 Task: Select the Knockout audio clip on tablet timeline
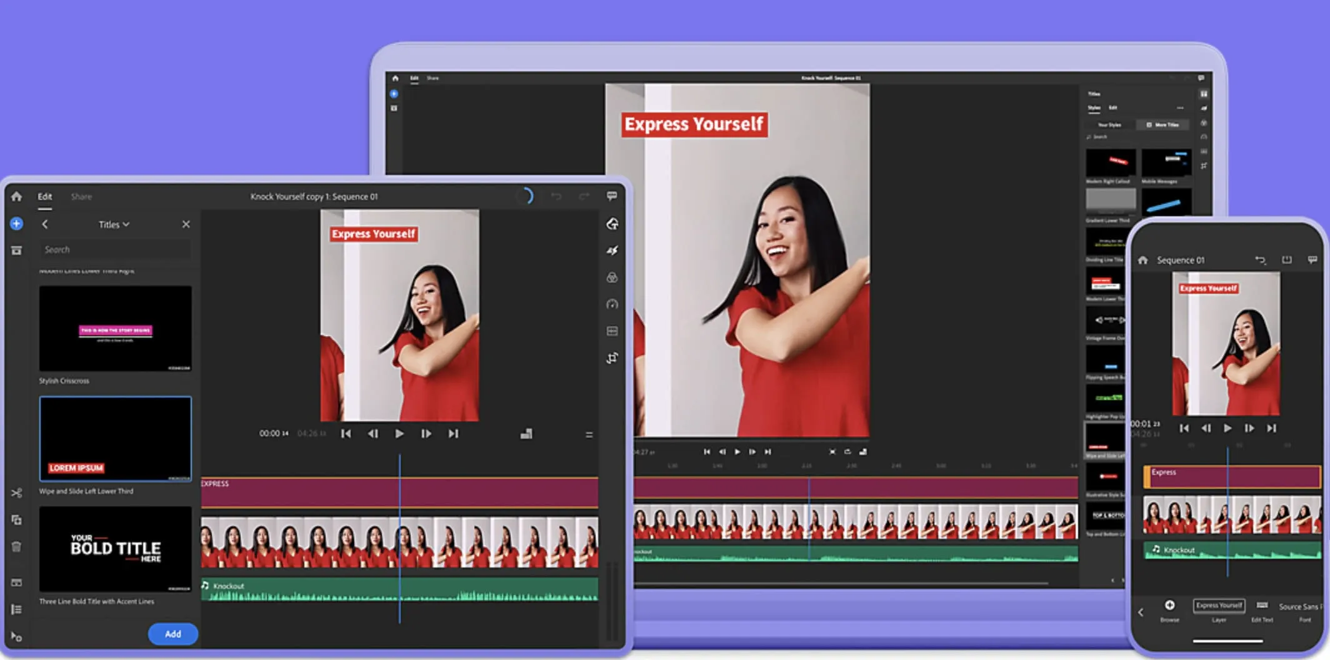399,589
